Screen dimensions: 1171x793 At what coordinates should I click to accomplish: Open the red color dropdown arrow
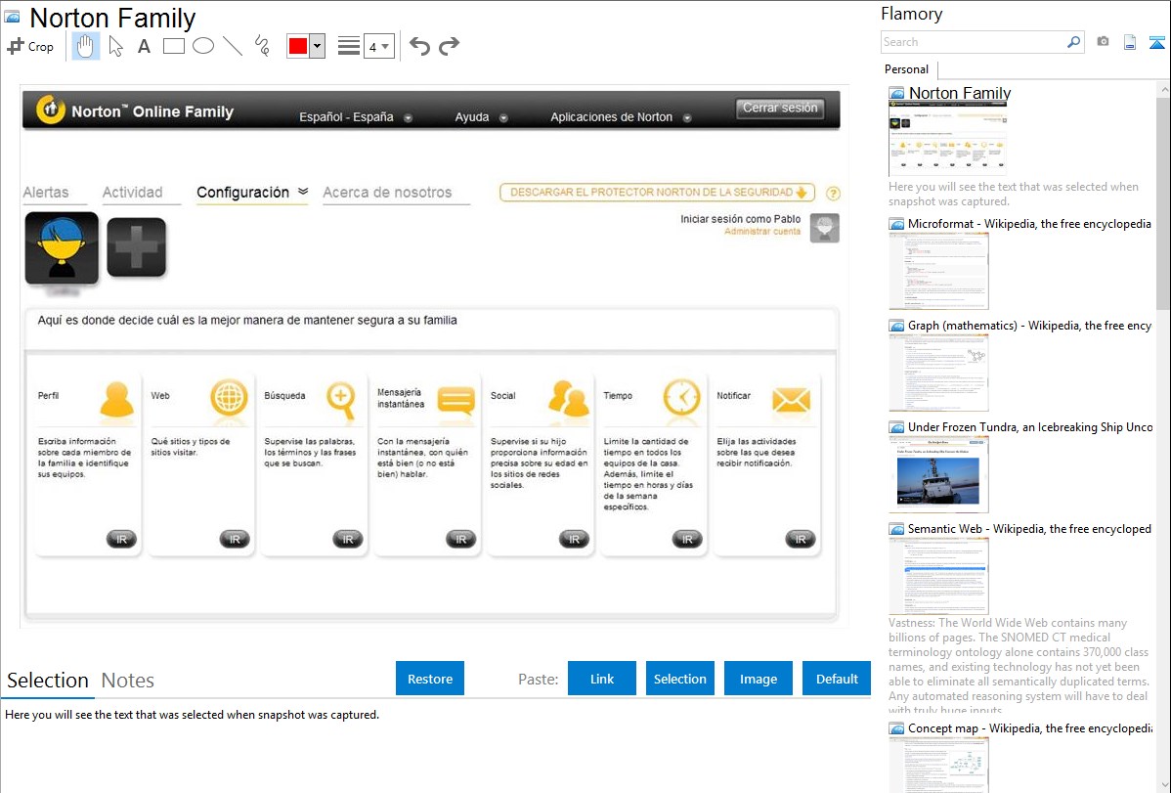317,46
